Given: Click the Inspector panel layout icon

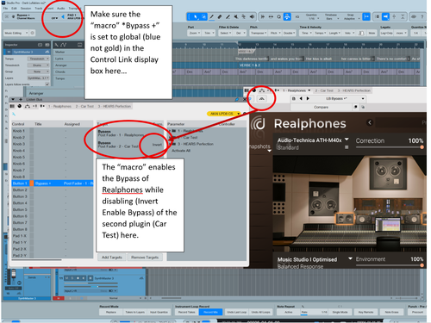Looking at the screenshot, I should coord(40,45).
